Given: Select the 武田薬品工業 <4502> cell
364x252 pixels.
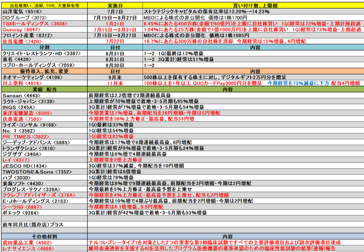Looking at the screenshot, I should (45, 243).
